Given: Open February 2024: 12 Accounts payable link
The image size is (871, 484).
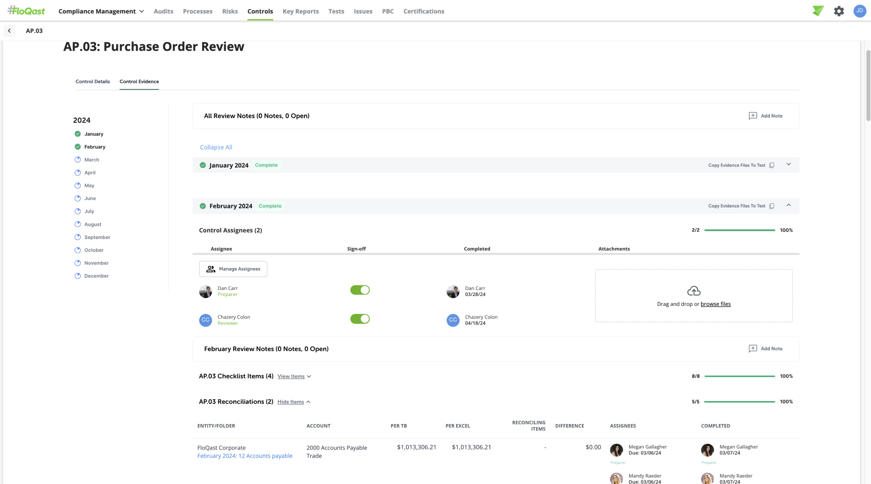Looking at the screenshot, I should coord(245,456).
